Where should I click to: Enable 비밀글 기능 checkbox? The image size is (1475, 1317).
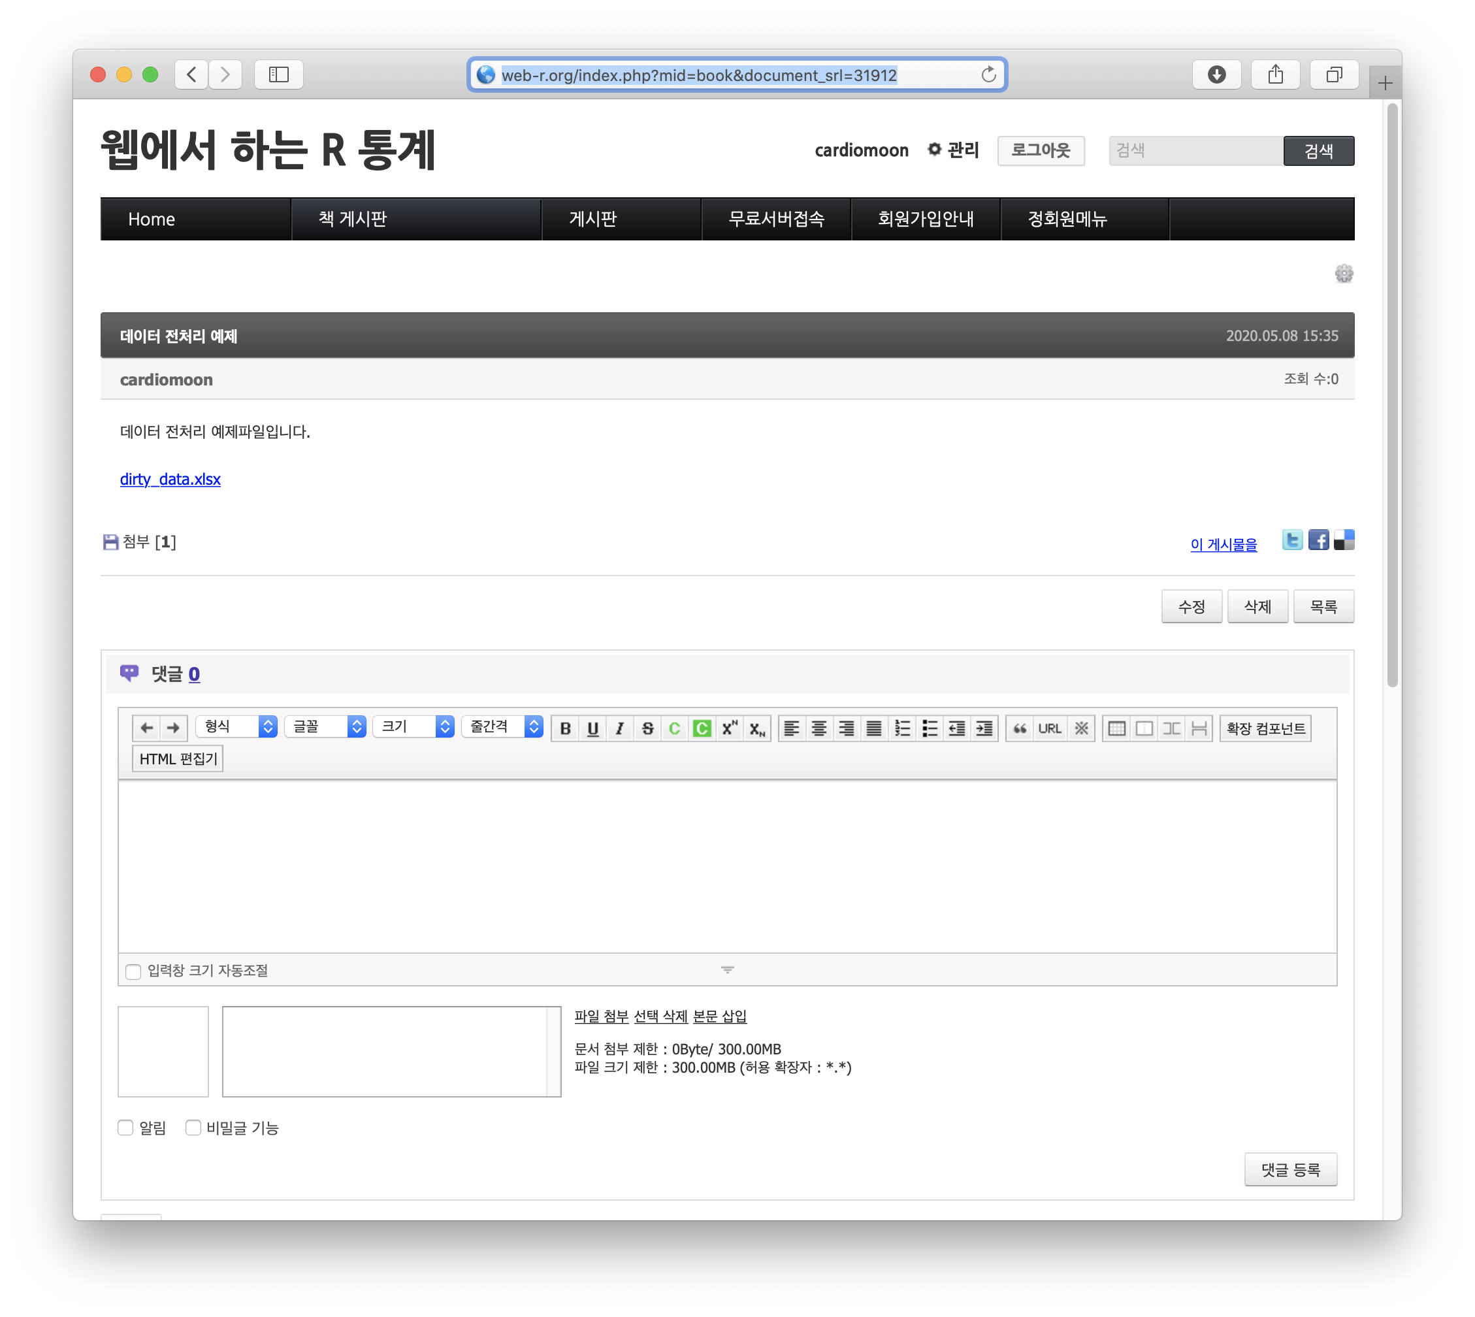[x=193, y=1128]
